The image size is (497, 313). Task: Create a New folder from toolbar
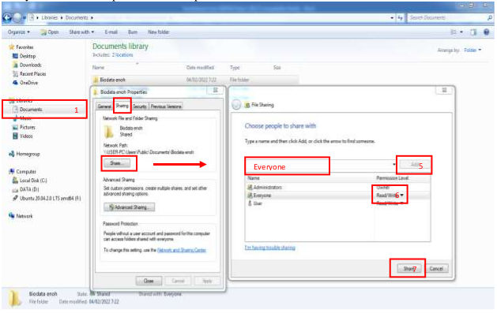[x=159, y=32]
